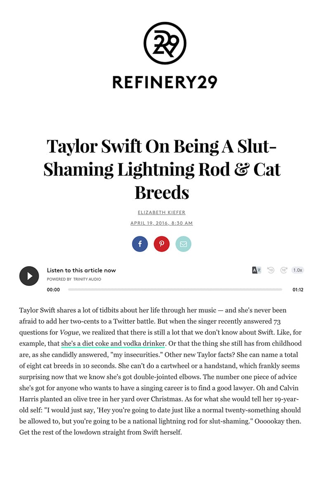Open author Elizabeth Kiefer's page
Screen dimensions: 330x495
pos(162,212)
